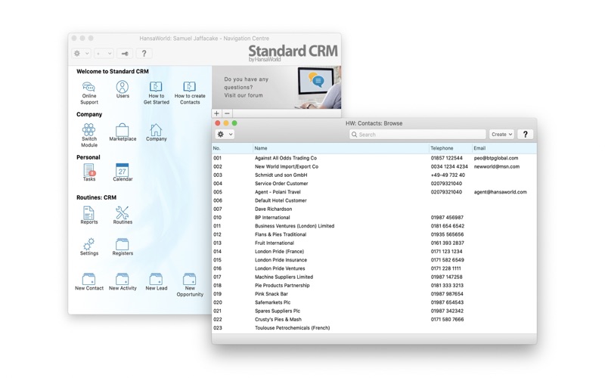
Task: Open the Routines tools icon
Action: click(x=123, y=215)
